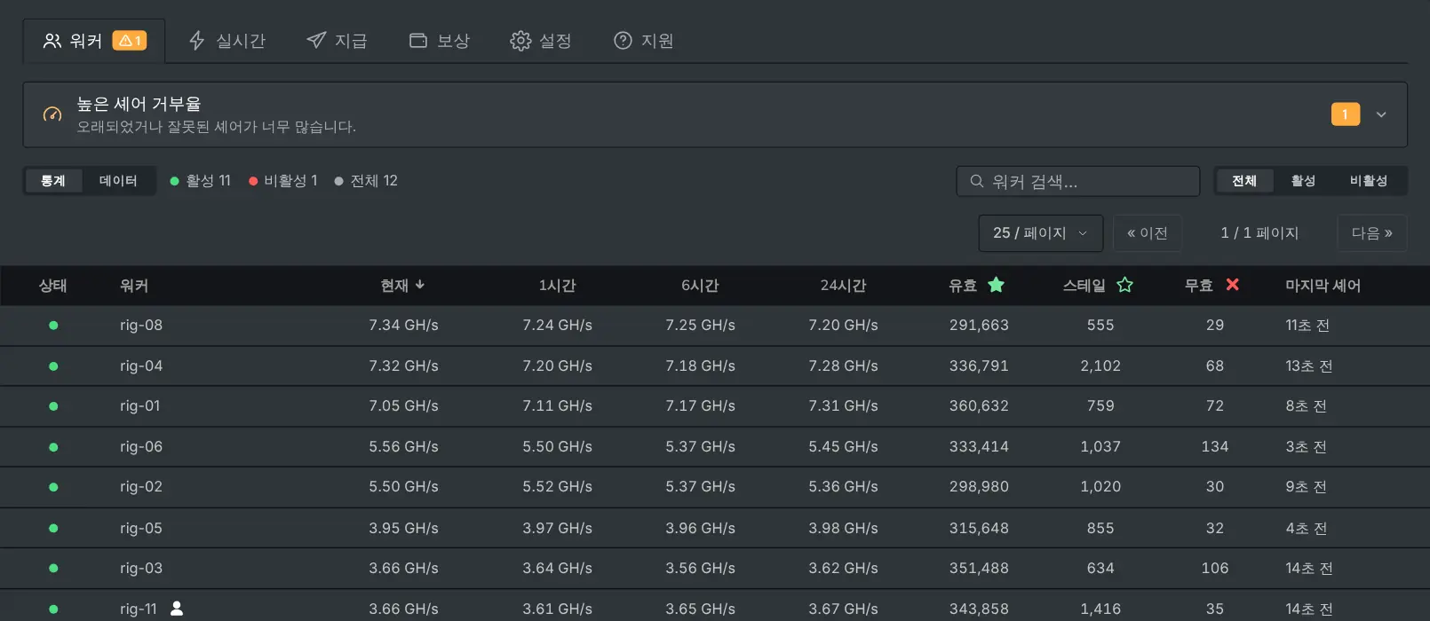Click the user icon beside rig-11
The image size is (1430, 621).
click(177, 609)
